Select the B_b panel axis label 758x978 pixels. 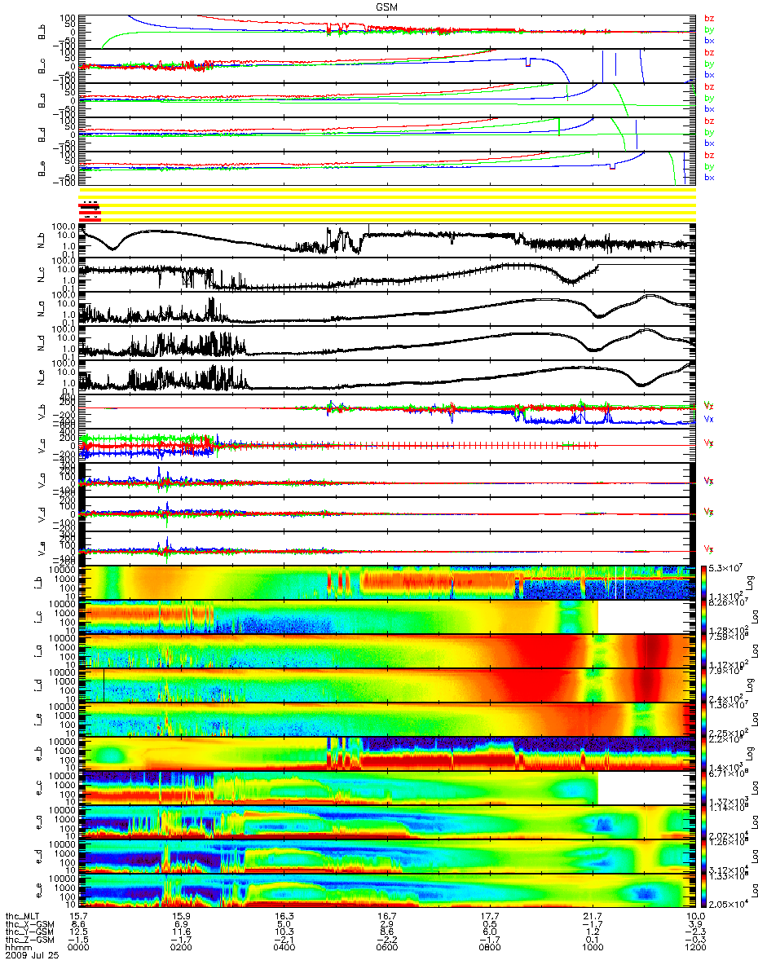point(42,31)
